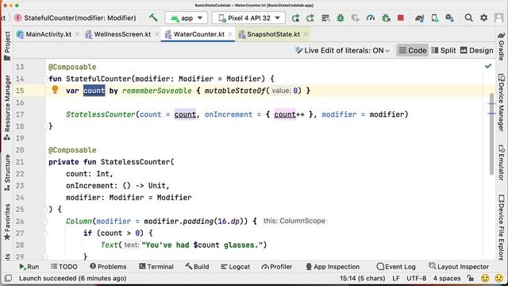Sync project with Gradle files icon
The image size is (508, 286).
tap(420, 17)
